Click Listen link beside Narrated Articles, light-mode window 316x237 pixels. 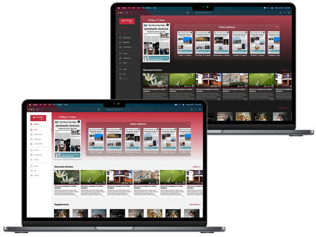(196, 167)
